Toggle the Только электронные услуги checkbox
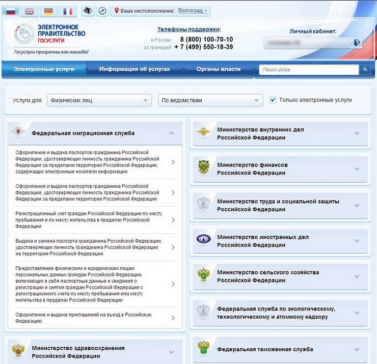377x364 pixels. coord(273,100)
